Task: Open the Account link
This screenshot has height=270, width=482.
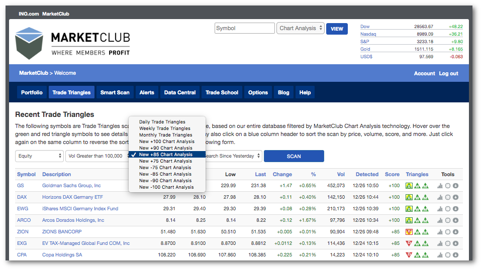Action: pyautogui.click(x=424, y=74)
